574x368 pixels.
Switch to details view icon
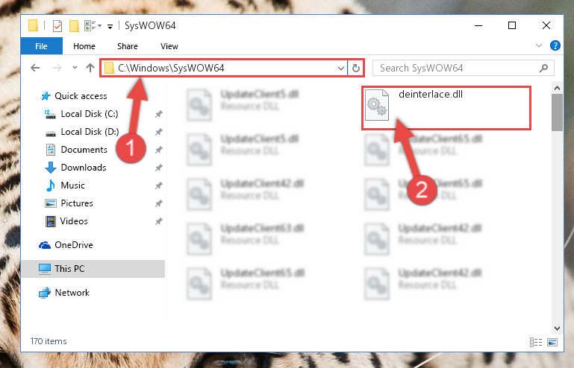[x=536, y=343]
